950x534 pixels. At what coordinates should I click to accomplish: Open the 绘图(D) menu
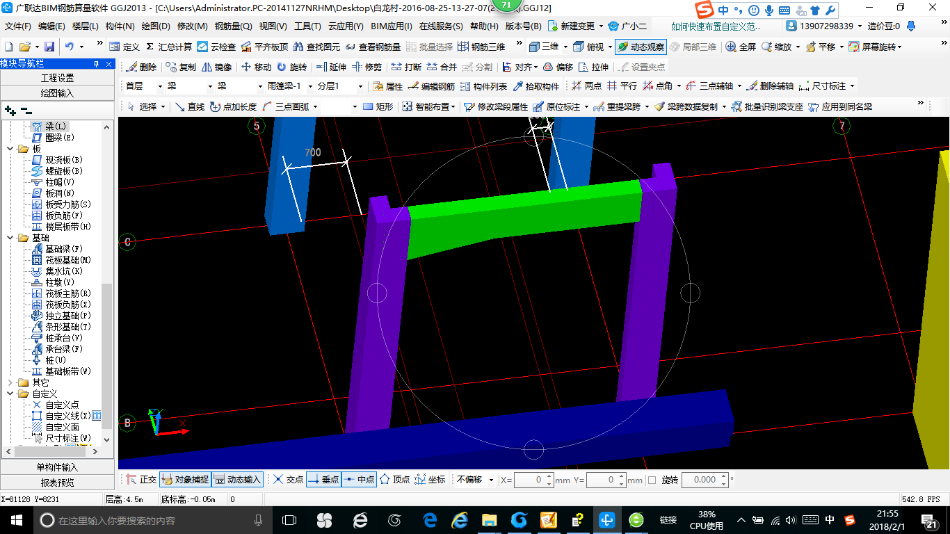tap(156, 26)
